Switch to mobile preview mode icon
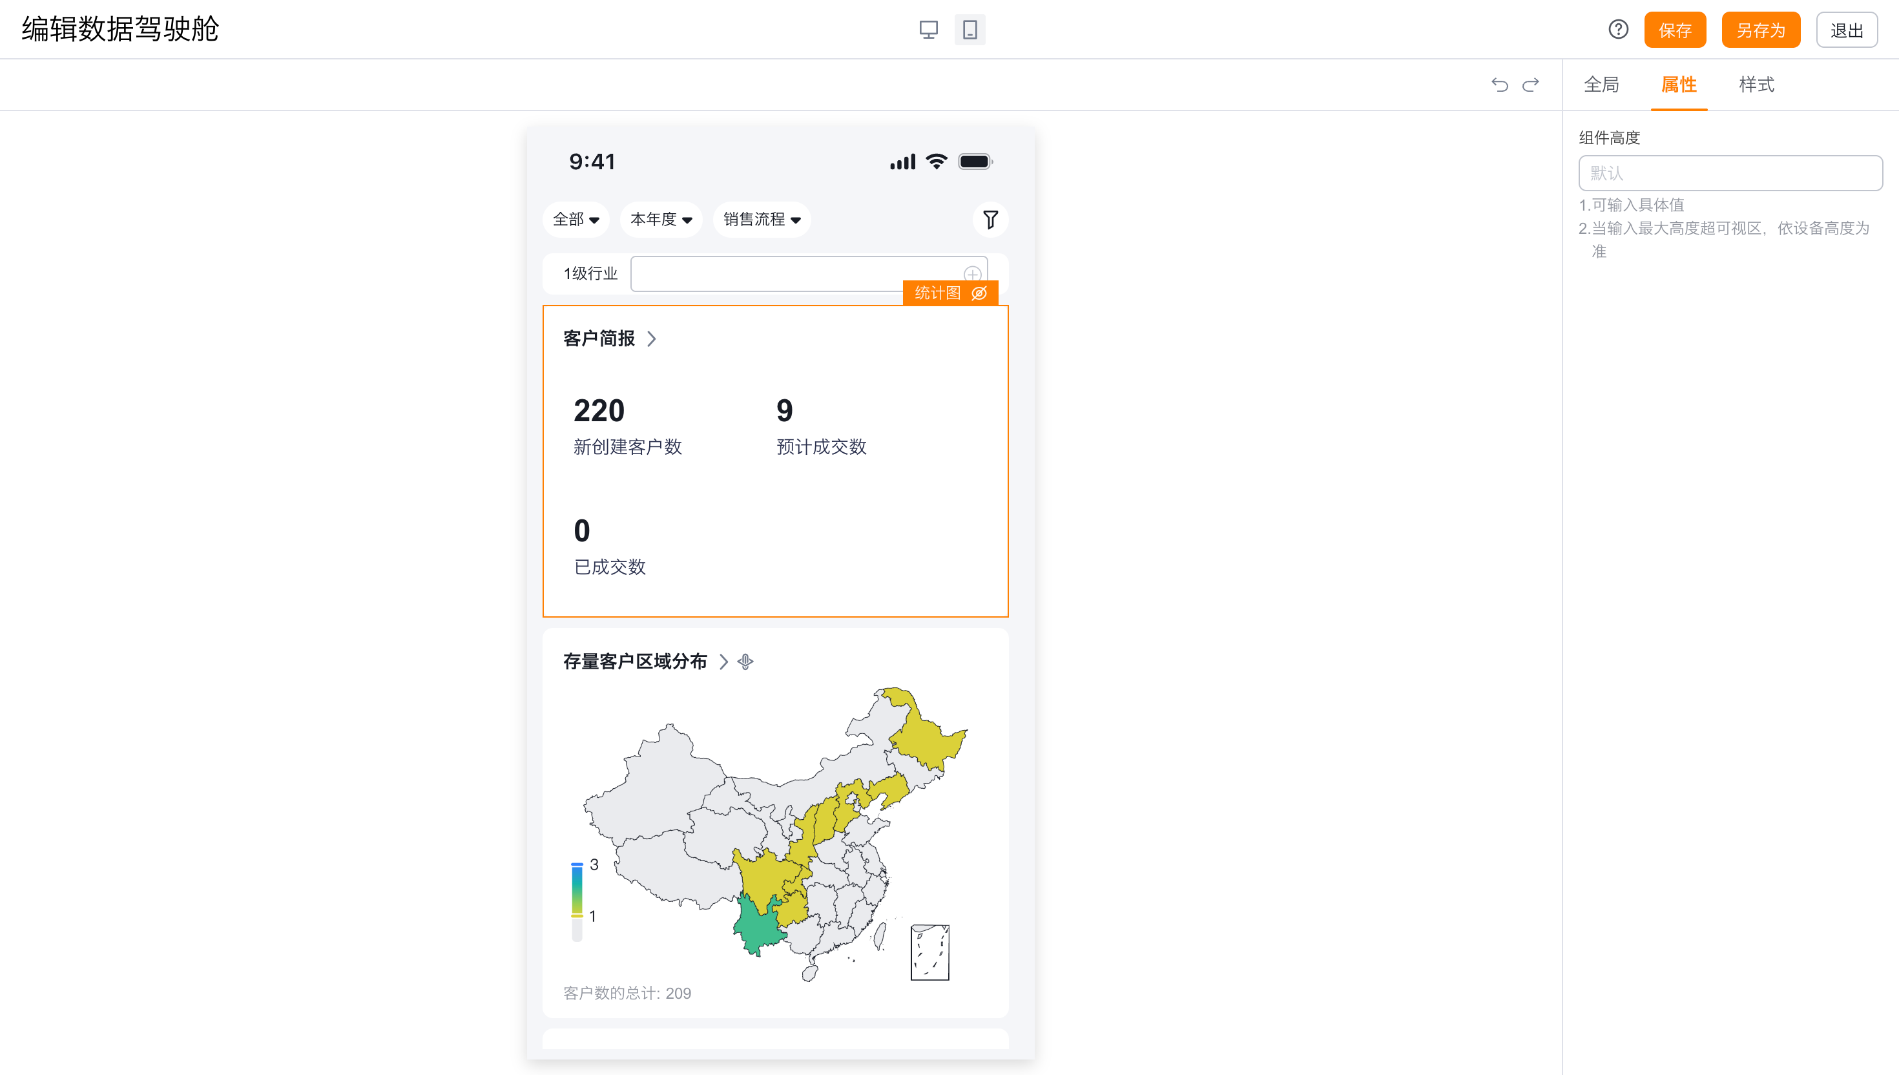The height and width of the screenshot is (1075, 1899). [970, 30]
